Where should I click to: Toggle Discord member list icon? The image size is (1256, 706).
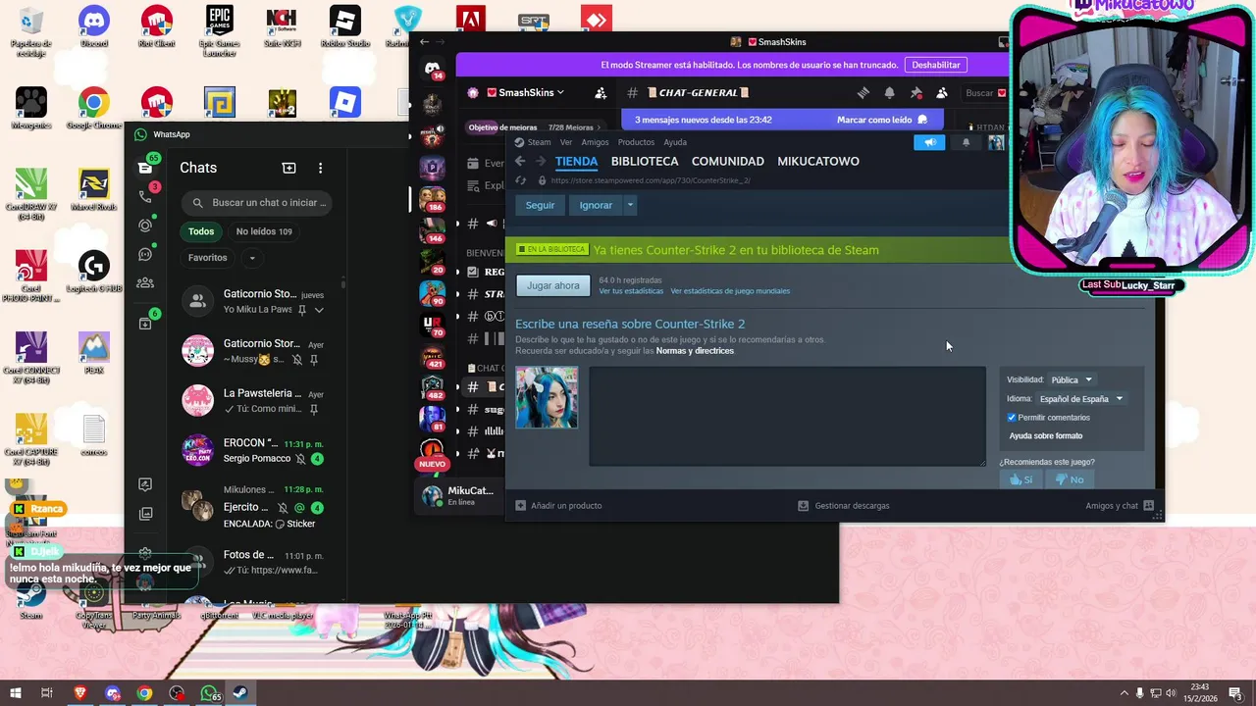click(942, 93)
